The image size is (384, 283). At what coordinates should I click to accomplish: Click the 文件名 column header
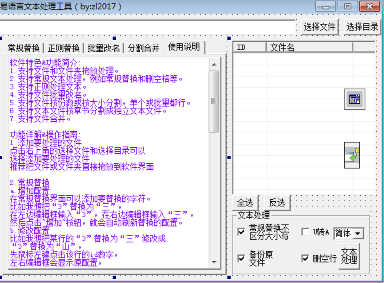[309, 47]
